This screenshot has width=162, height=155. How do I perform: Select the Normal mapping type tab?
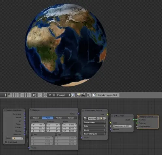[x=71, y=118]
